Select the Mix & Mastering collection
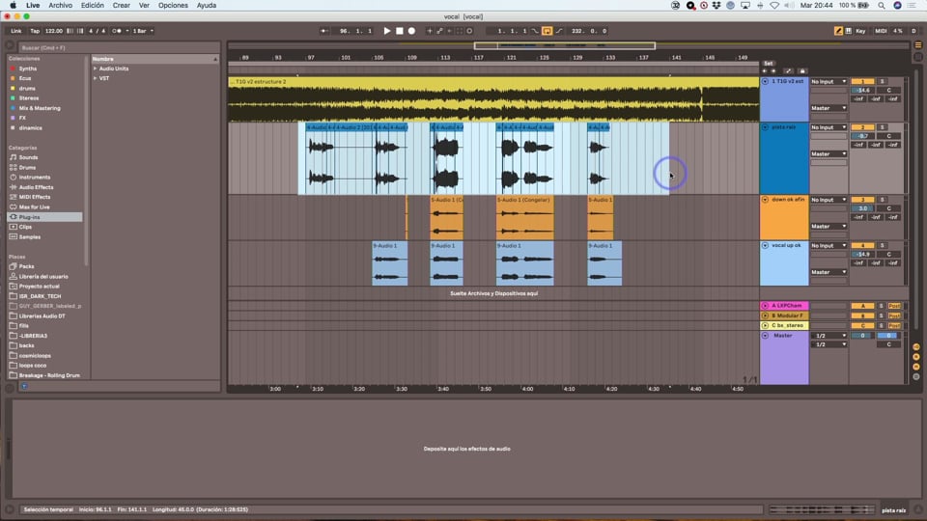 click(x=39, y=108)
